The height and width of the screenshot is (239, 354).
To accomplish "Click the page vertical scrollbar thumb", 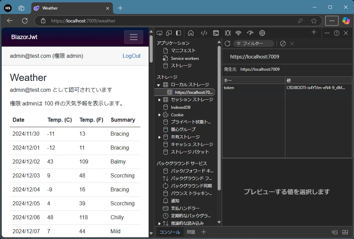I will coord(151,49).
